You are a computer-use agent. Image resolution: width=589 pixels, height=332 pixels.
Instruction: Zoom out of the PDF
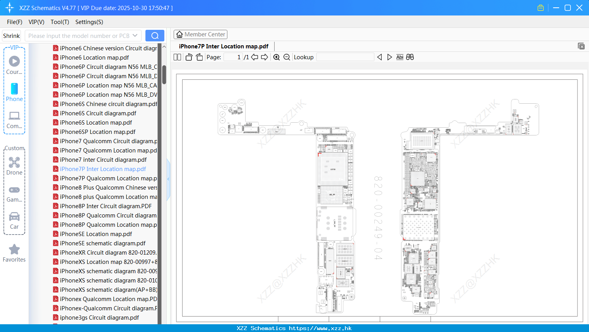click(x=287, y=57)
